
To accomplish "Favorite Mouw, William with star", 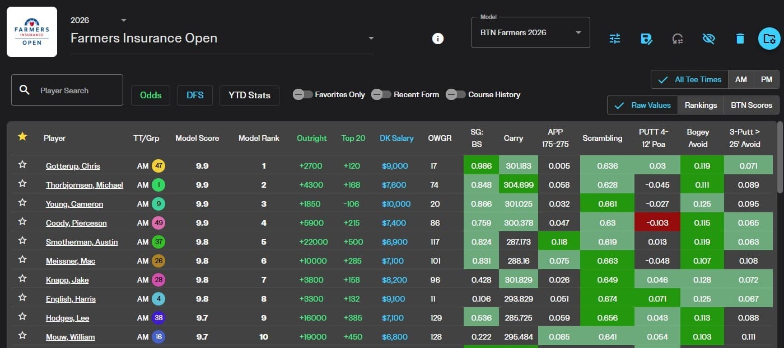I will [x=22, y=336].
